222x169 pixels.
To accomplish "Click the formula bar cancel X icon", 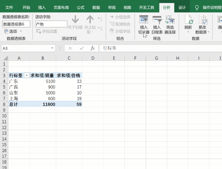I will 70,48.
